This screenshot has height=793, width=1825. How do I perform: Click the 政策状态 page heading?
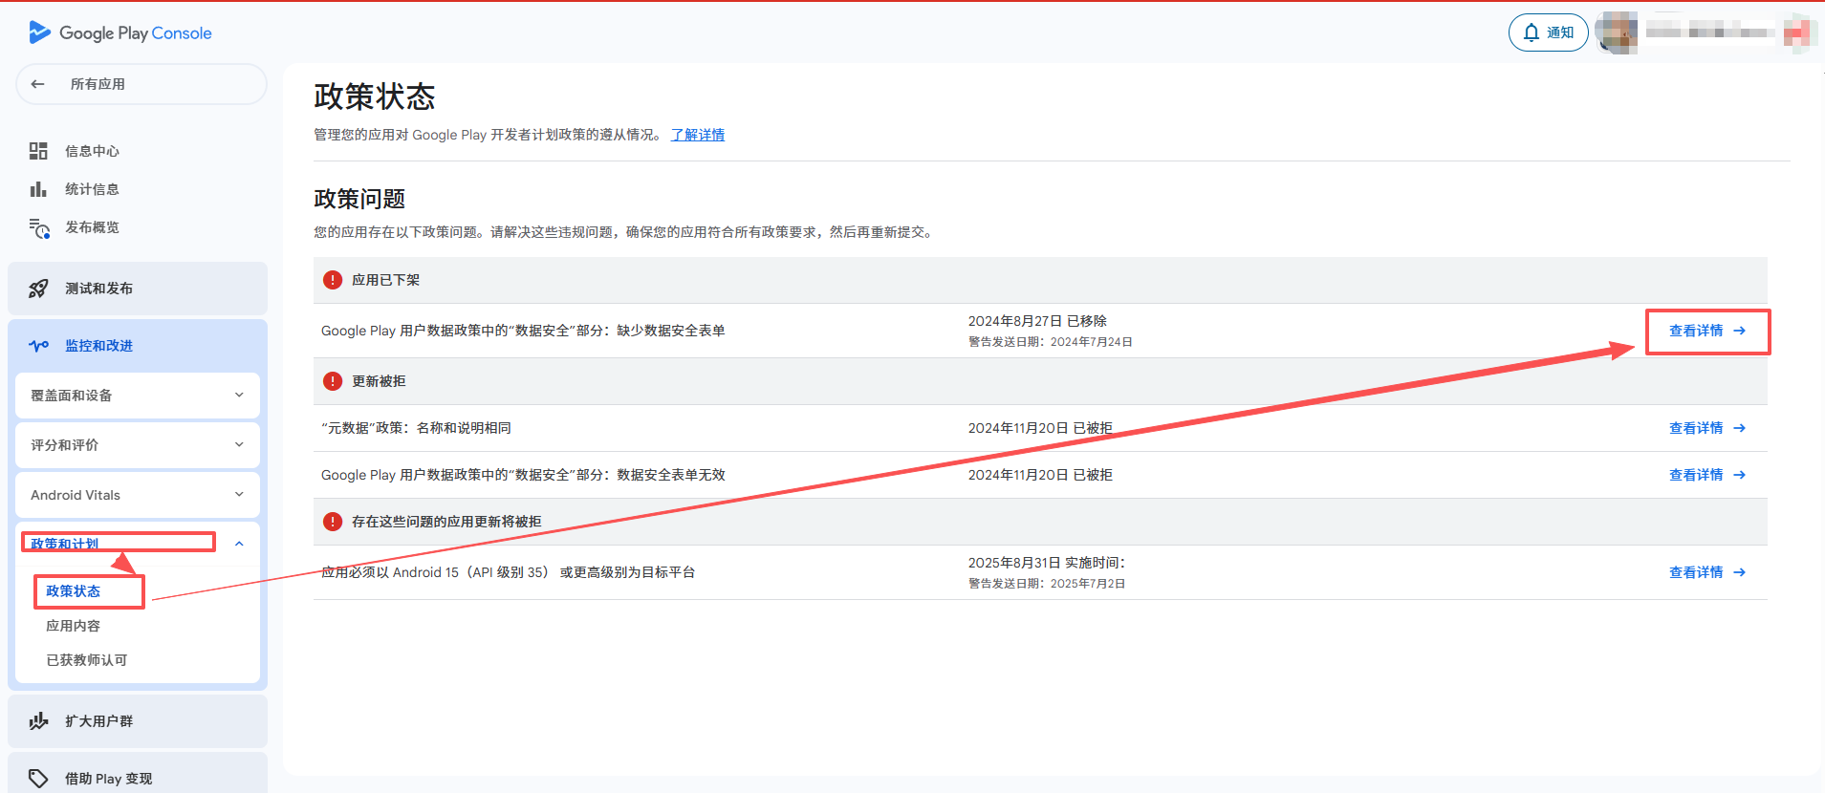coord(375,96)
